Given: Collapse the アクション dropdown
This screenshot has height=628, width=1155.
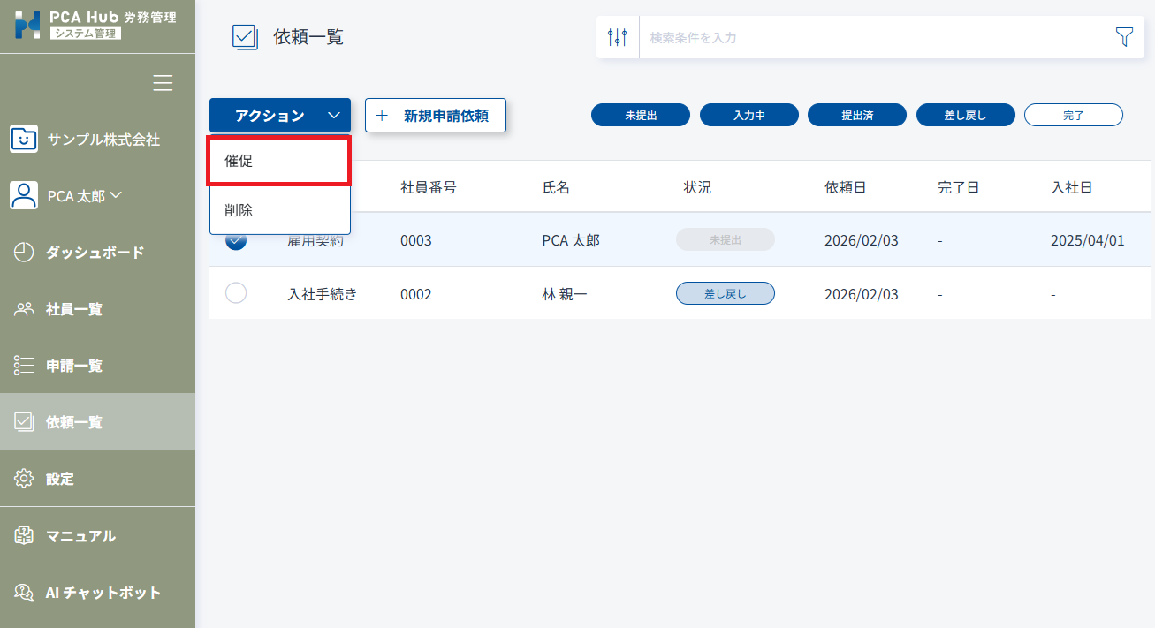Looking at the screenshot, I should 280,116.
